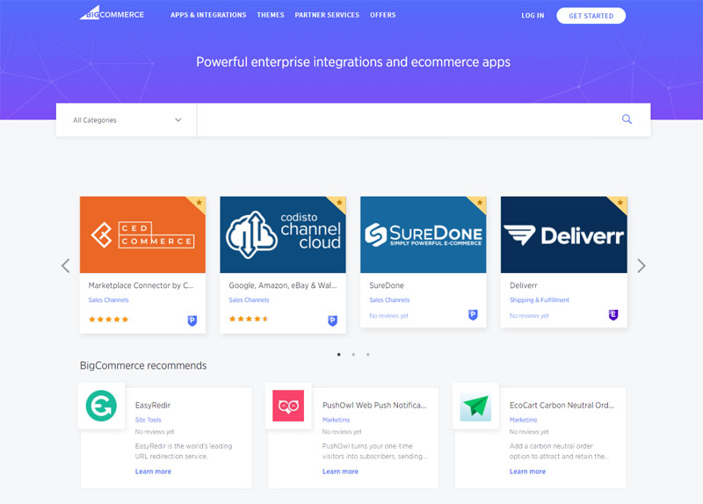Click the search magnifier icon
The height and width of the screenshot is (504, 703).
627,119
